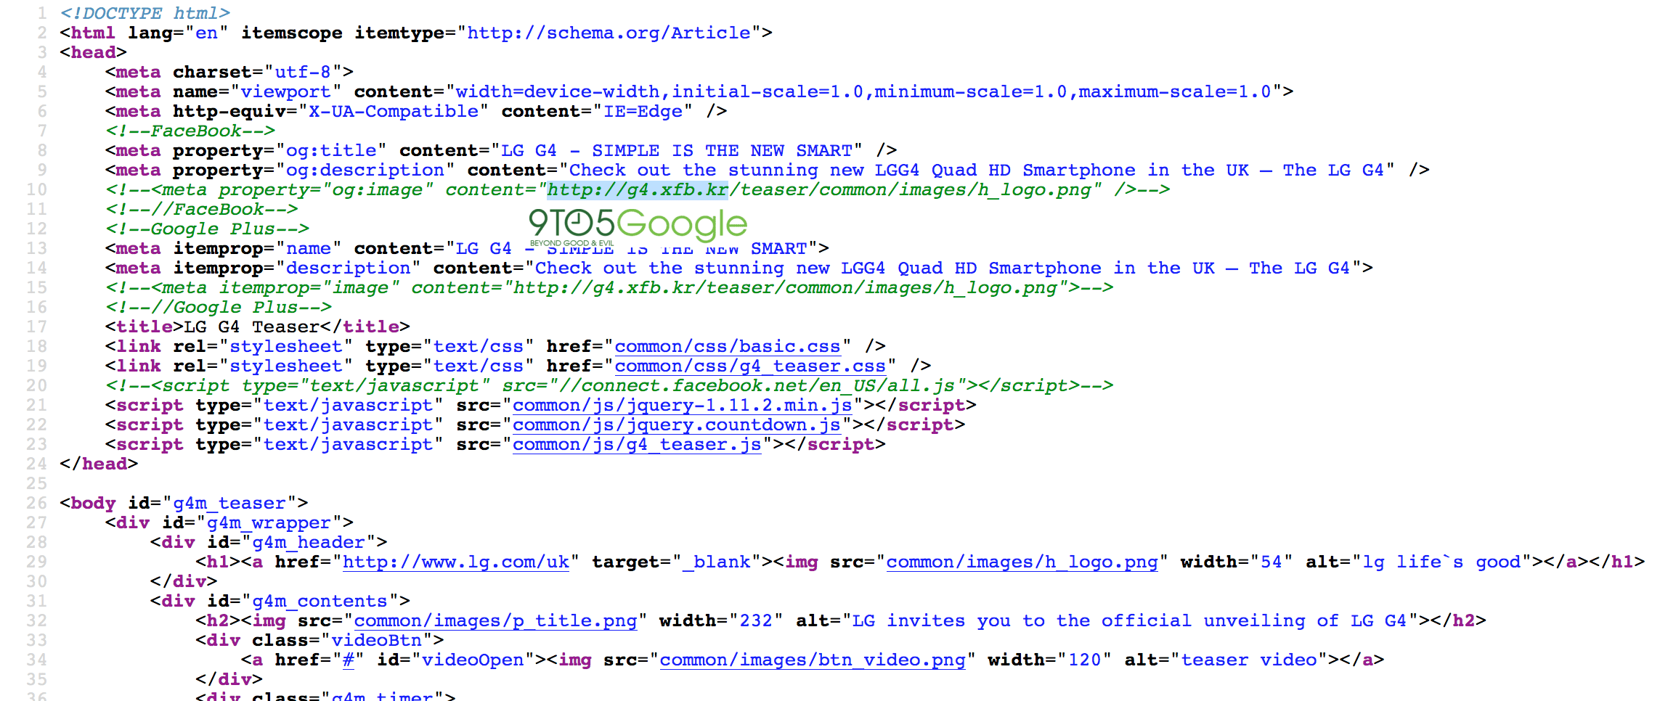Follow the common/js/g4_teaser.js link
Image resolution: width=1660 pixels, height=701 pixels.
tap(637, 445)
